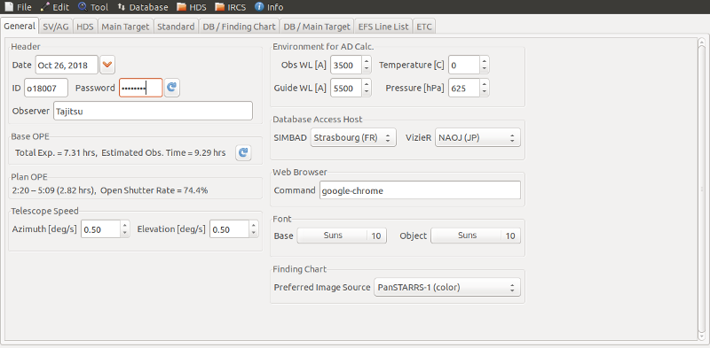
Task: Open Preferred Image Source dropdown
Action: pyautogui.click(x=447, y=287)
